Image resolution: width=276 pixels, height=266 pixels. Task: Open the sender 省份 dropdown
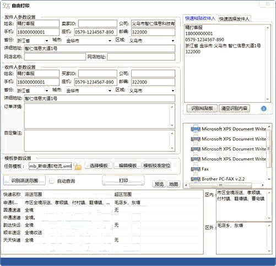[x=33, y=41]
